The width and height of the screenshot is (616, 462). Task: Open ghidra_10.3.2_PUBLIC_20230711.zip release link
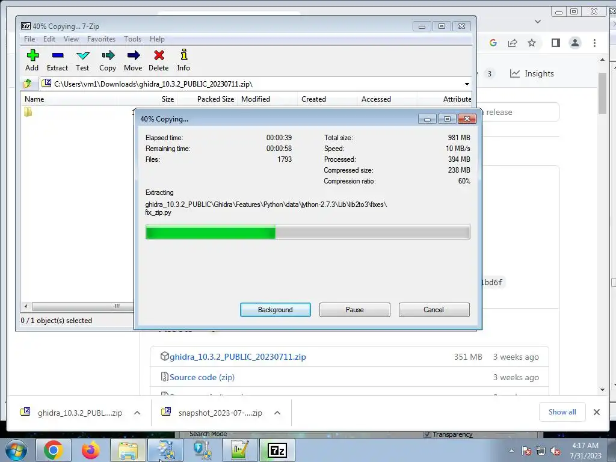coord(238,357)
